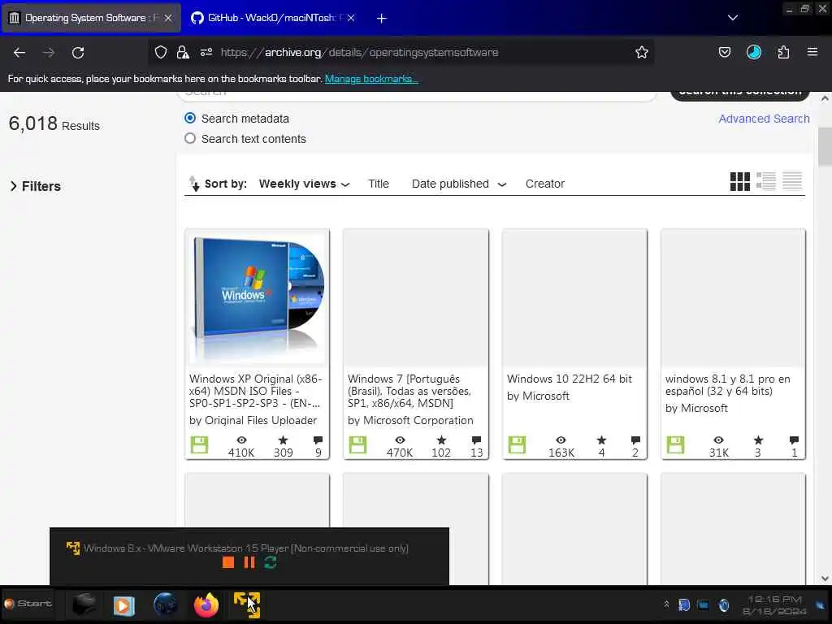The height and width of the screenshot is (624, 832).
Task: Open the Extensions puzzle icon
Action: 783,52
